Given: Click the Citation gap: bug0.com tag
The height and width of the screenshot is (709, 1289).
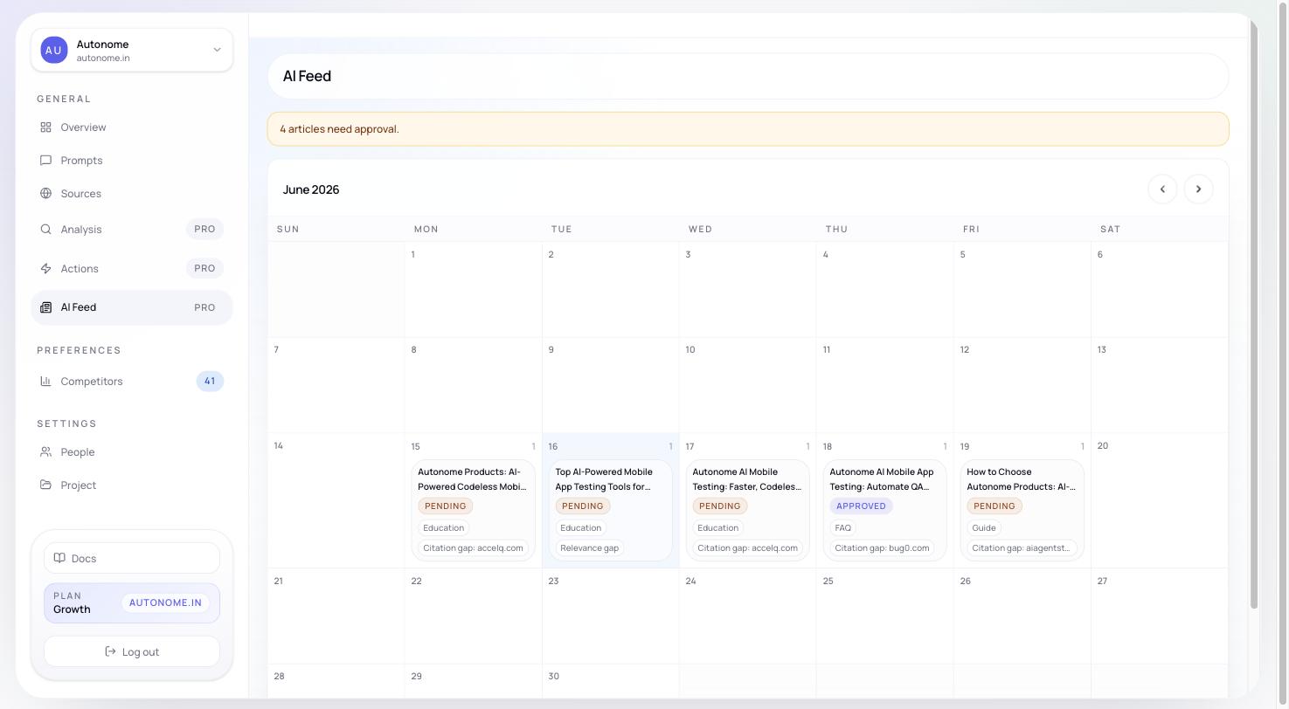Looking at the screenshot, I should tap(882, 548).
